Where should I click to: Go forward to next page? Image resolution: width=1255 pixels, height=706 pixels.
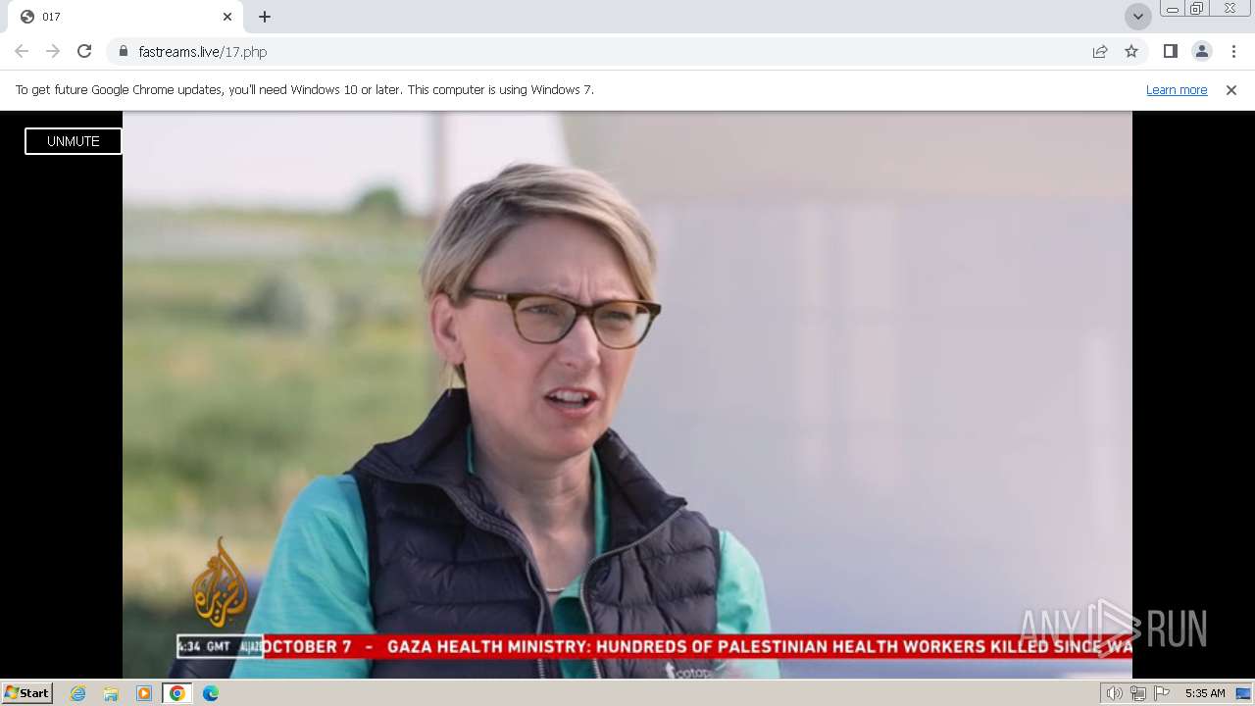(x=53, y=51)
